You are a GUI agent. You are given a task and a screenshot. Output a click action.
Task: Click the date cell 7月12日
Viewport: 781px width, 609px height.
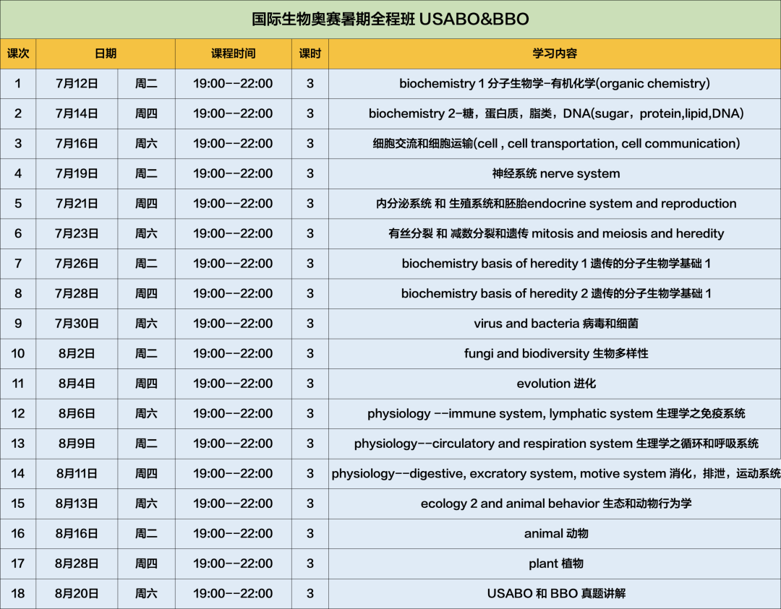tap(77, 84)
